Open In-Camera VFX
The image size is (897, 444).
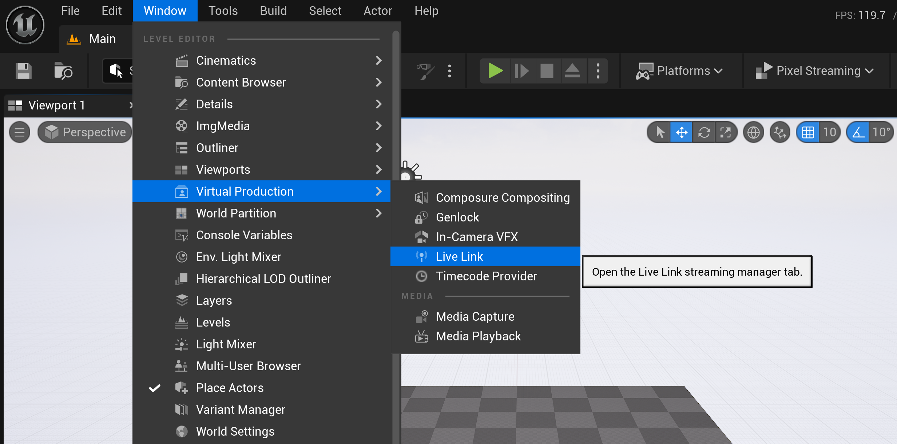click(x=485, y=237)
